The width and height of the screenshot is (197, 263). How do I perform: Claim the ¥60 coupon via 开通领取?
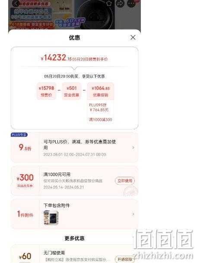tap(125, 259)
